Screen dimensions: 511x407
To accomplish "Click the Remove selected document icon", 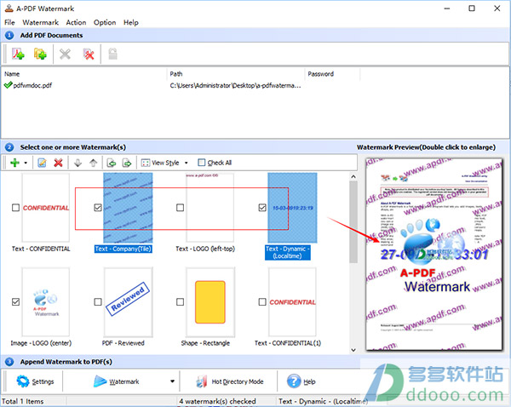I will tap(65, 54).
